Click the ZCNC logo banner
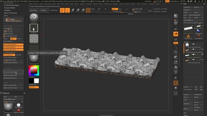This screenshot has height=116, width=207. (13, 20)
